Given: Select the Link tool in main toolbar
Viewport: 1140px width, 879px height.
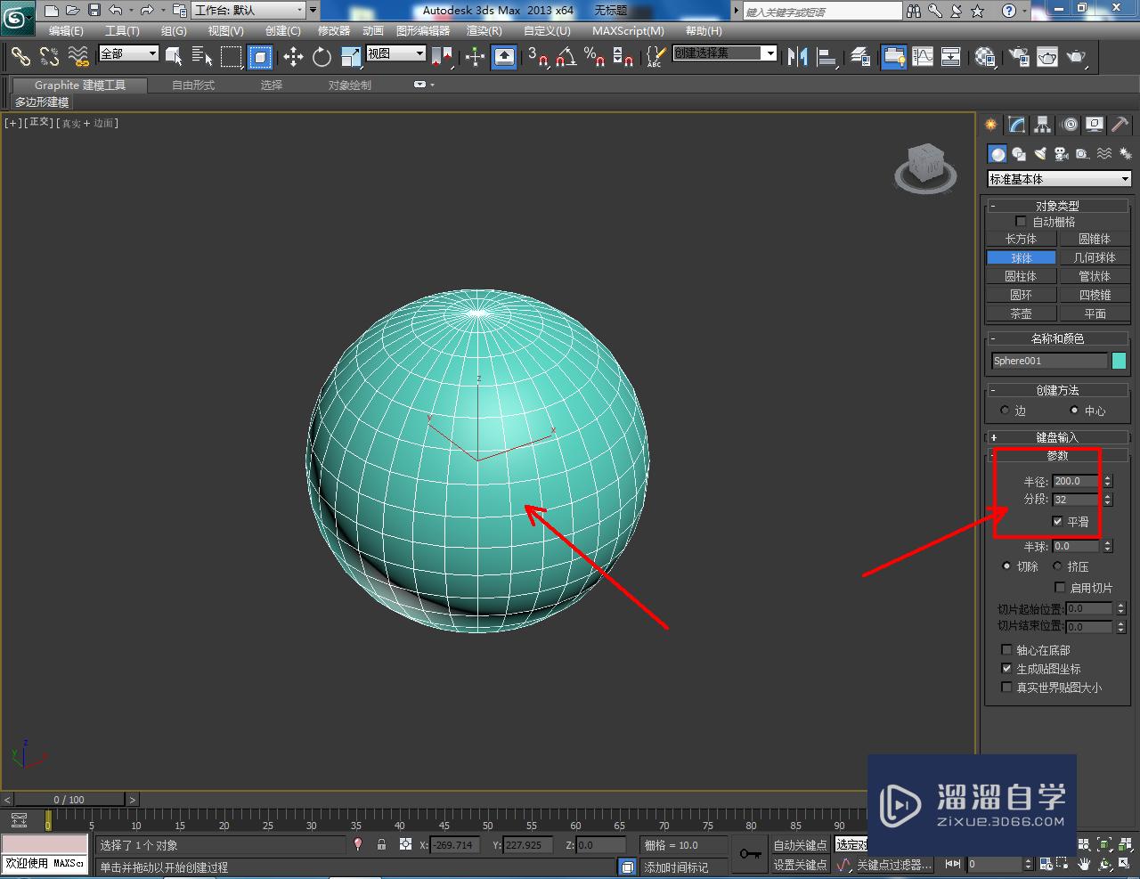Looking at the screenshot, I should tap(20, 57).
